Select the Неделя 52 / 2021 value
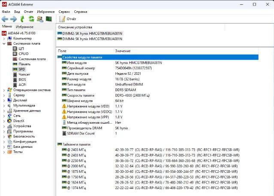This screenshot has height=196, width=274. [128, 73]
